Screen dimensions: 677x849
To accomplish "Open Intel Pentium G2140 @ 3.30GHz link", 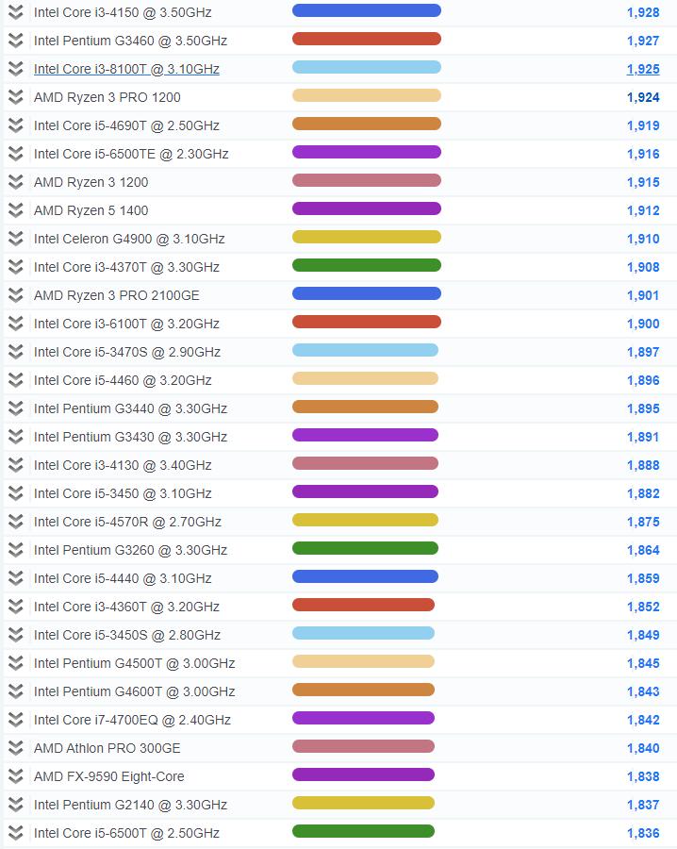I will click(130, 806).
